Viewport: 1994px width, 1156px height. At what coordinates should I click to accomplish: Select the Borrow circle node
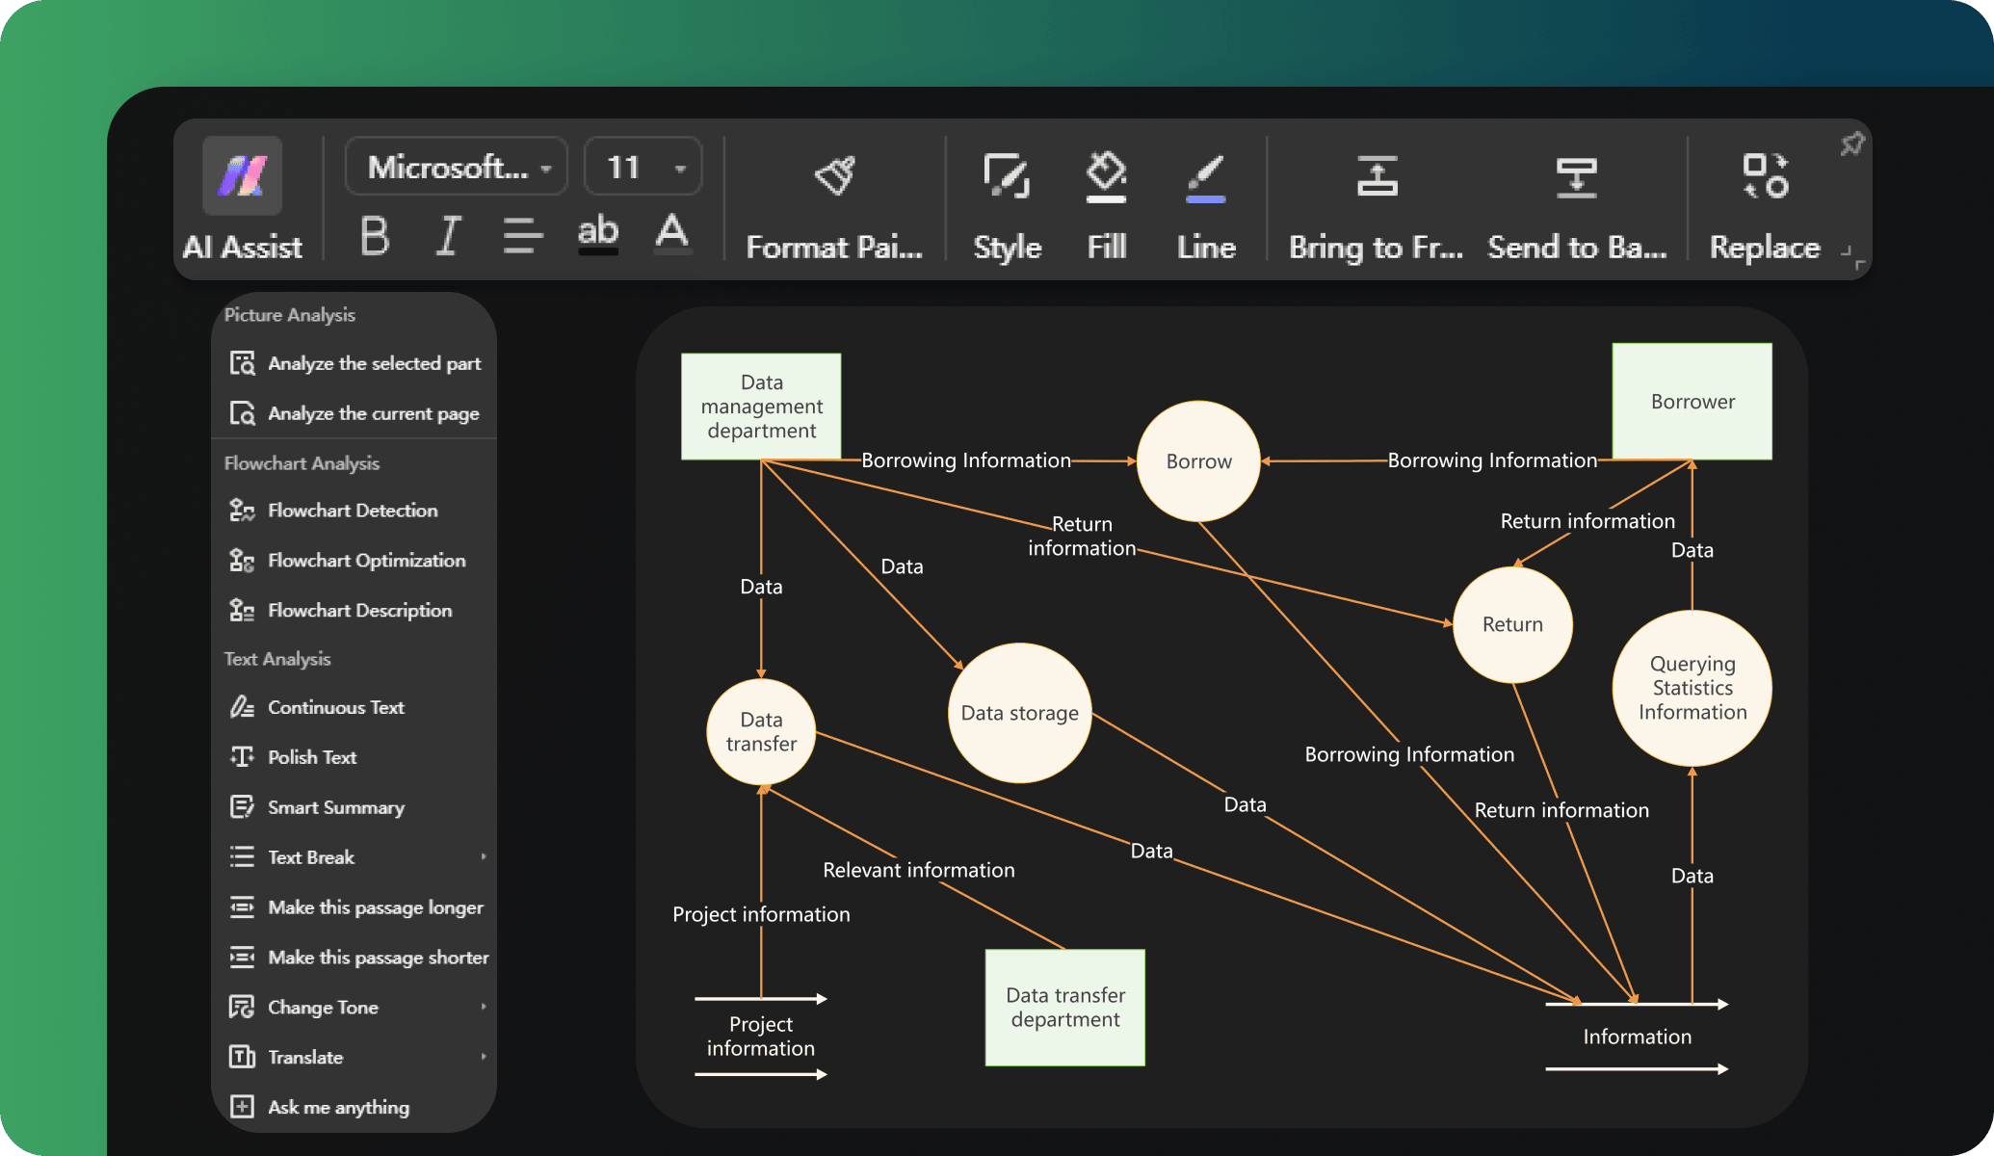click(1198, 461)
